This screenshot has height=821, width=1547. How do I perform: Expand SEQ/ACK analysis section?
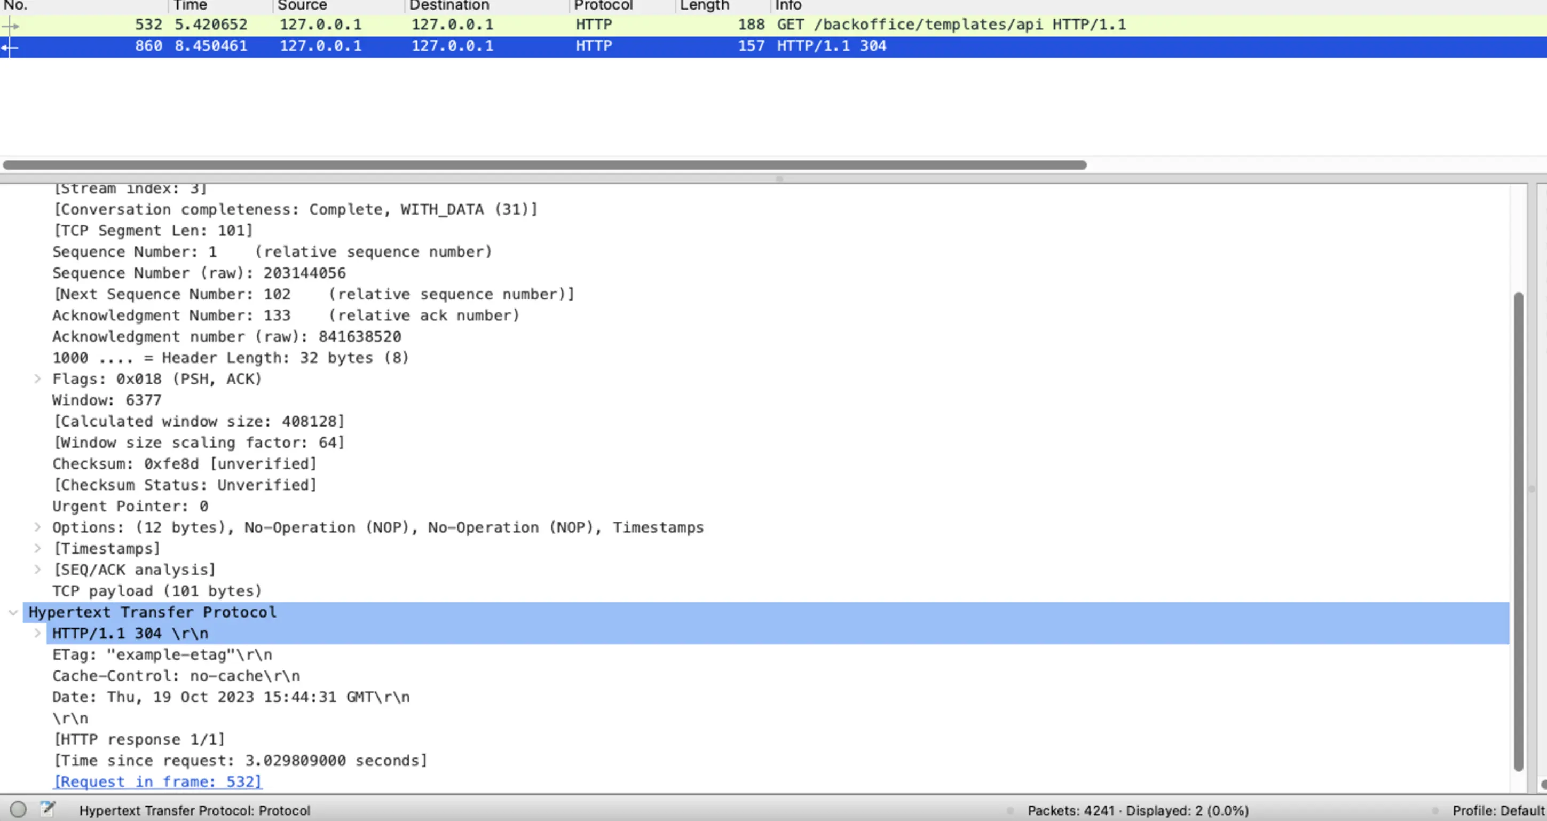(x=37, y=570)
